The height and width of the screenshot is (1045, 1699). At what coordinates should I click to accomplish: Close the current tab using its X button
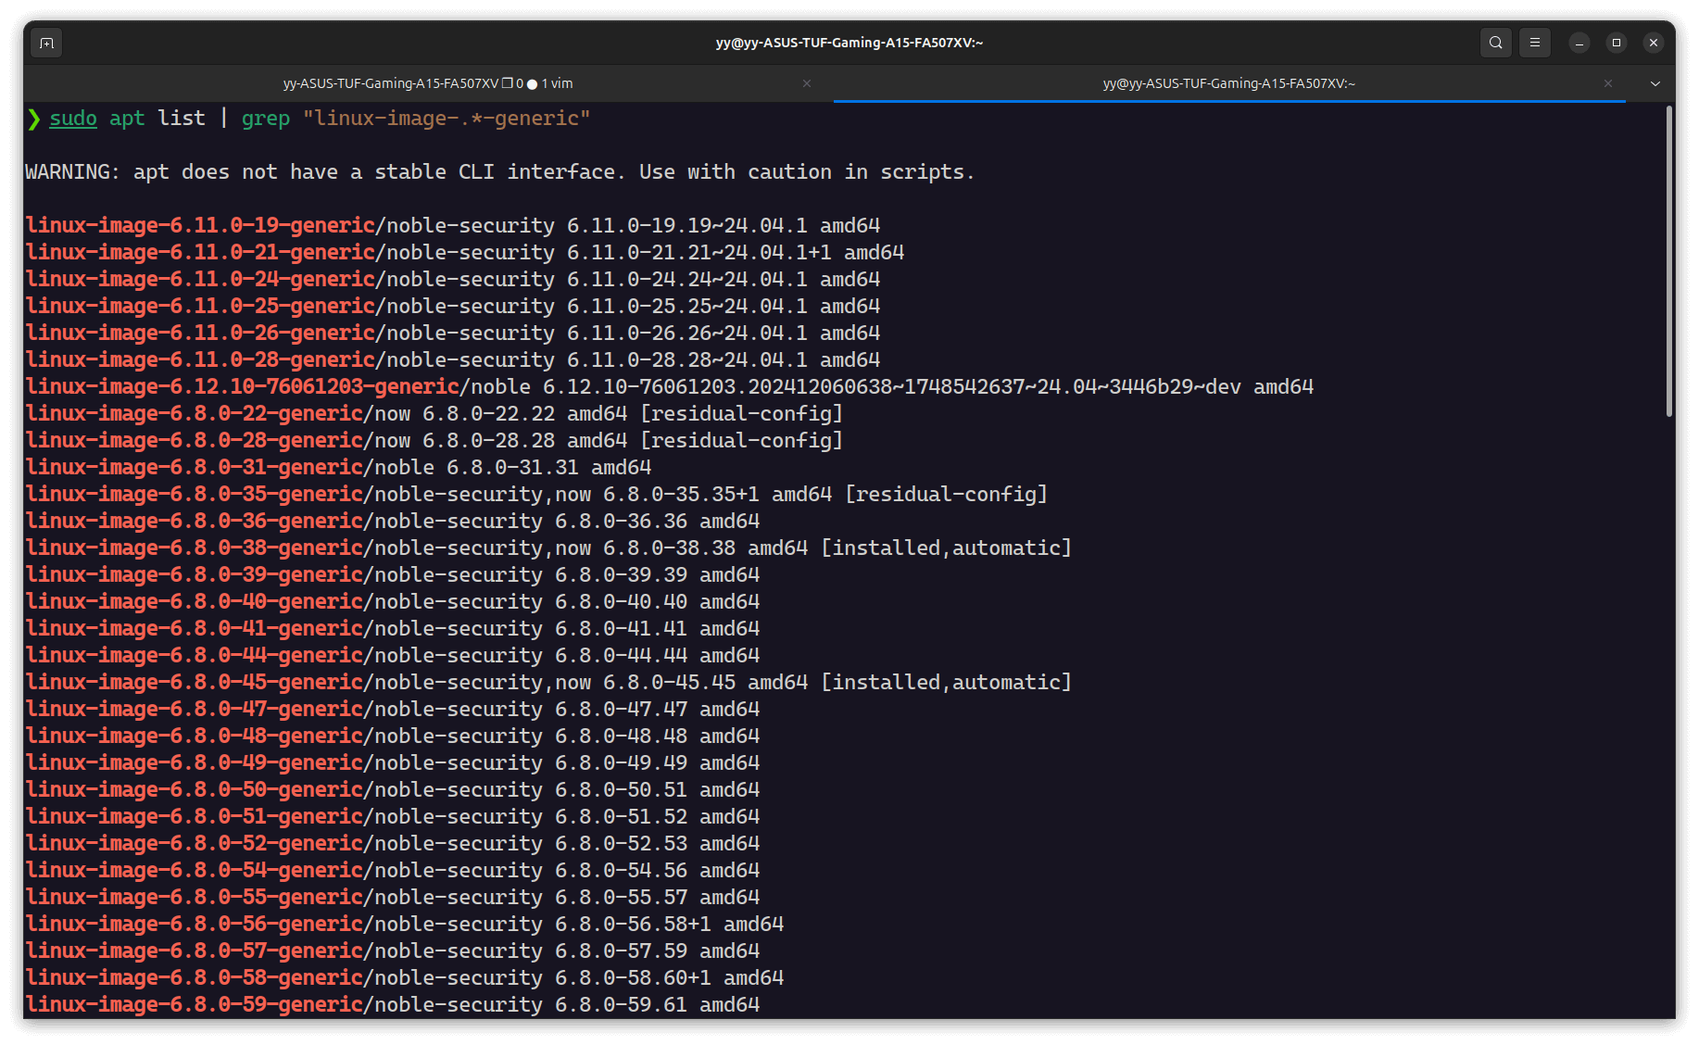[1606, 82]
